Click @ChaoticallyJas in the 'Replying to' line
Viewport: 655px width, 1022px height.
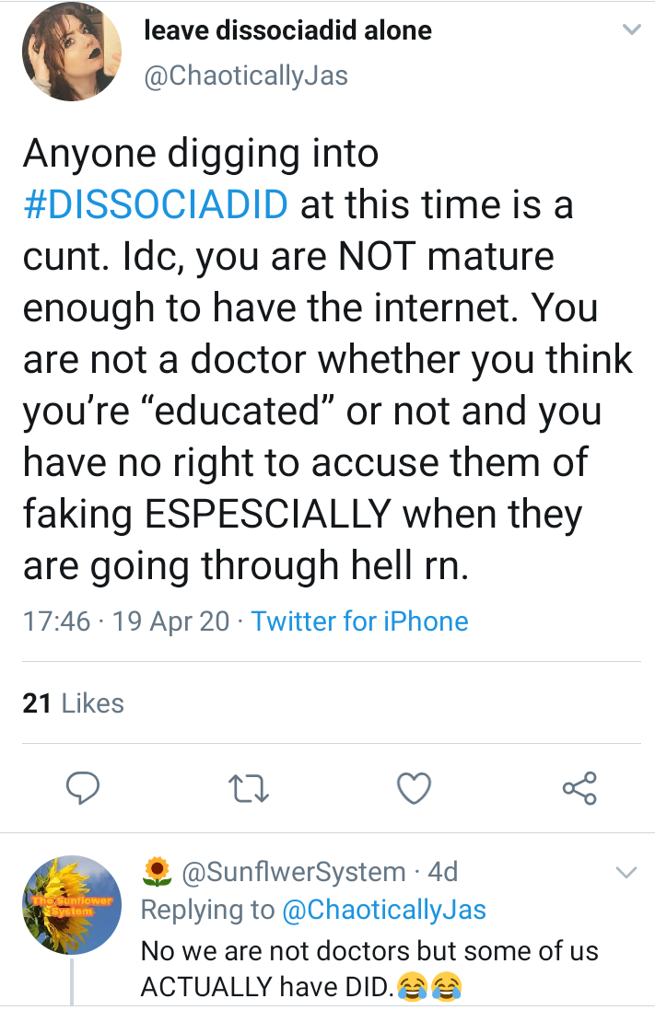pyautogui.click(x=384, y=910)
